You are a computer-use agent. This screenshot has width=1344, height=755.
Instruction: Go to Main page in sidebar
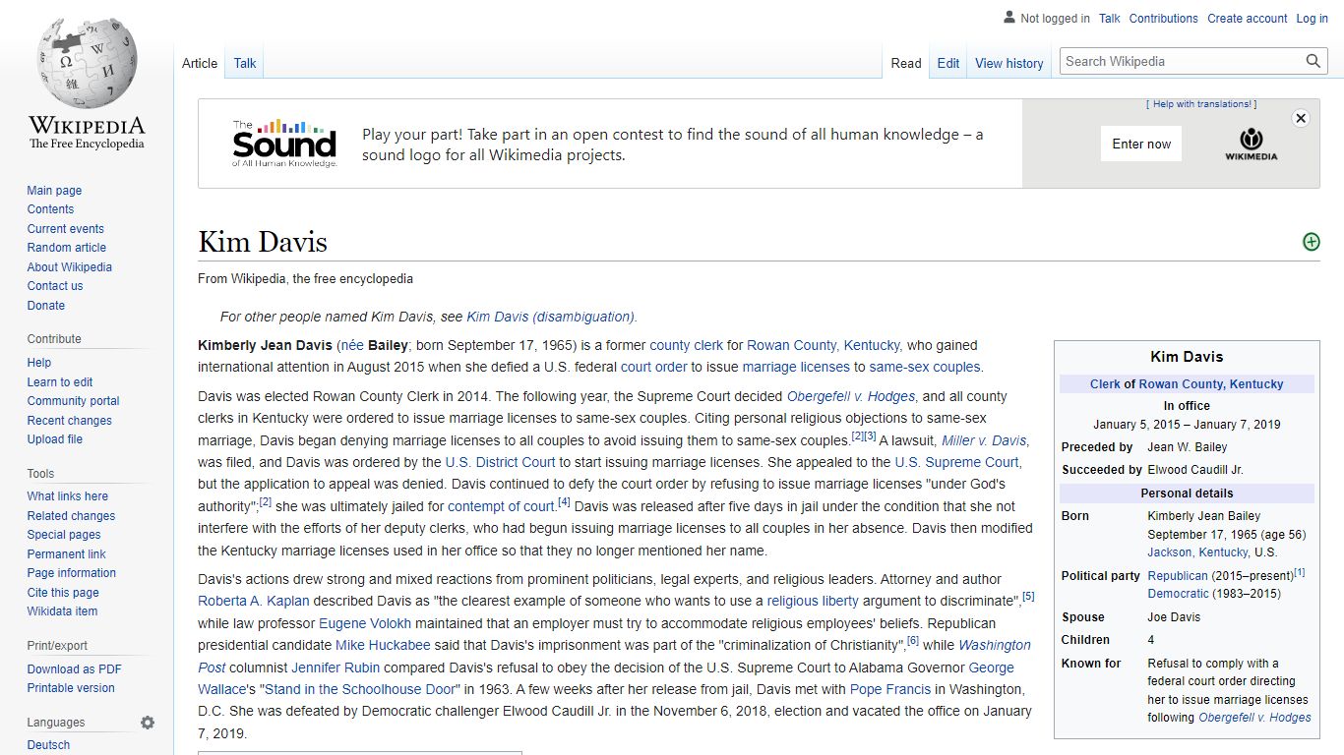pos(54,191)
